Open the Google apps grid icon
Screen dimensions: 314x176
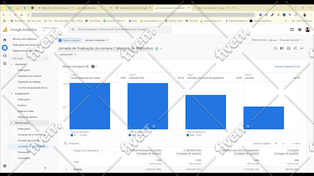point(292,29)
